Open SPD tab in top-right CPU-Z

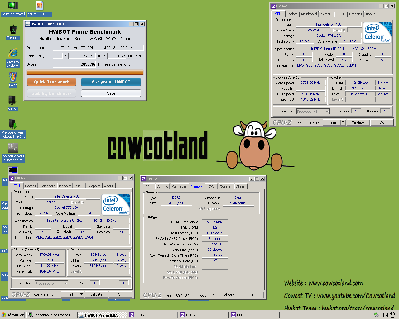click(x=341, y=14)
